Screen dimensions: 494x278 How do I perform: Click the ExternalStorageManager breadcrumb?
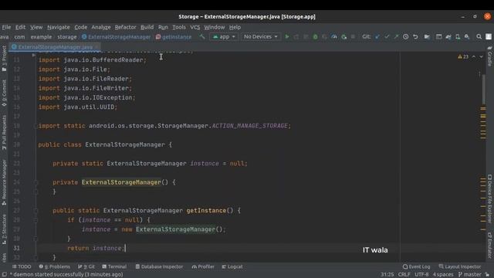[117, 37]
